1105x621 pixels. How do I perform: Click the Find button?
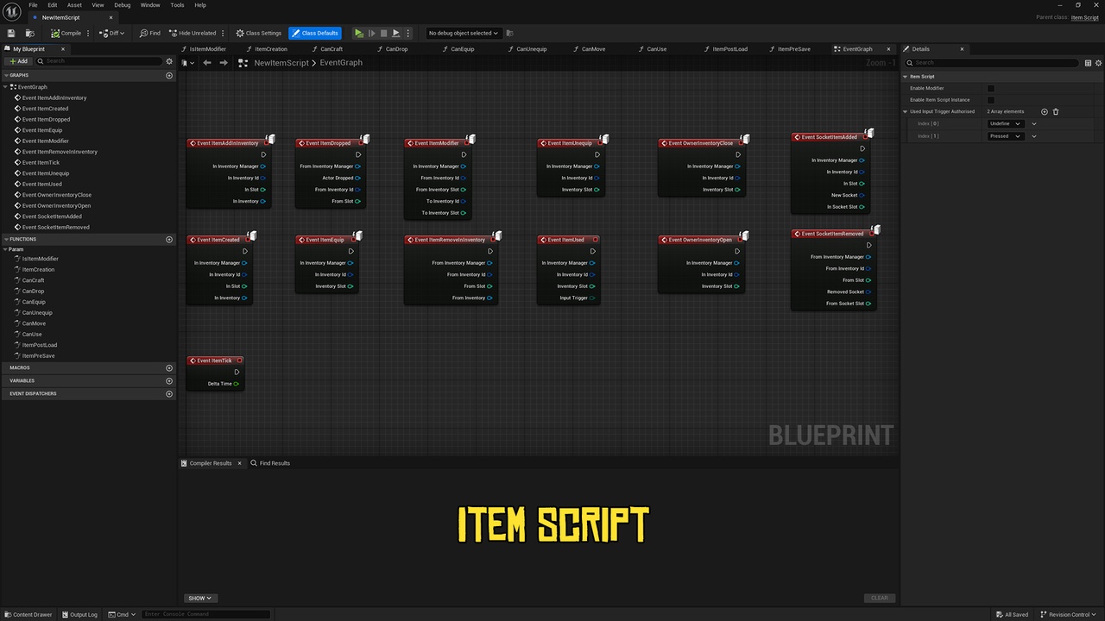point(150,33)
